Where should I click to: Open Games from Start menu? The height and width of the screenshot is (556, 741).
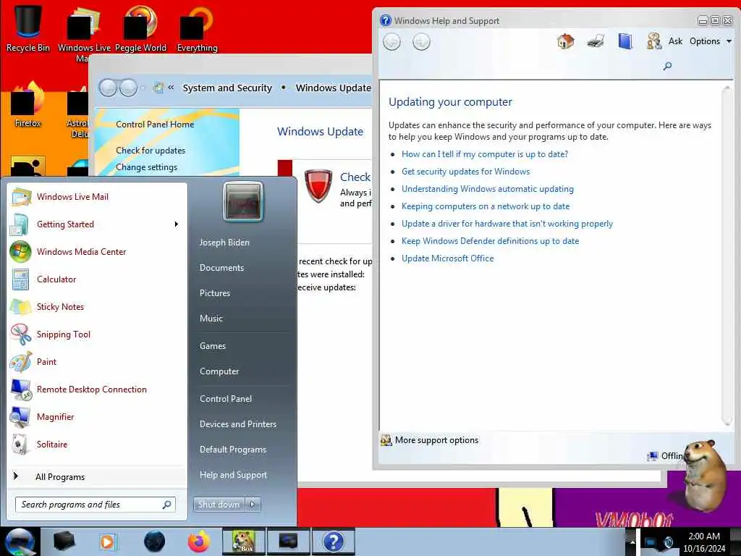213,345
